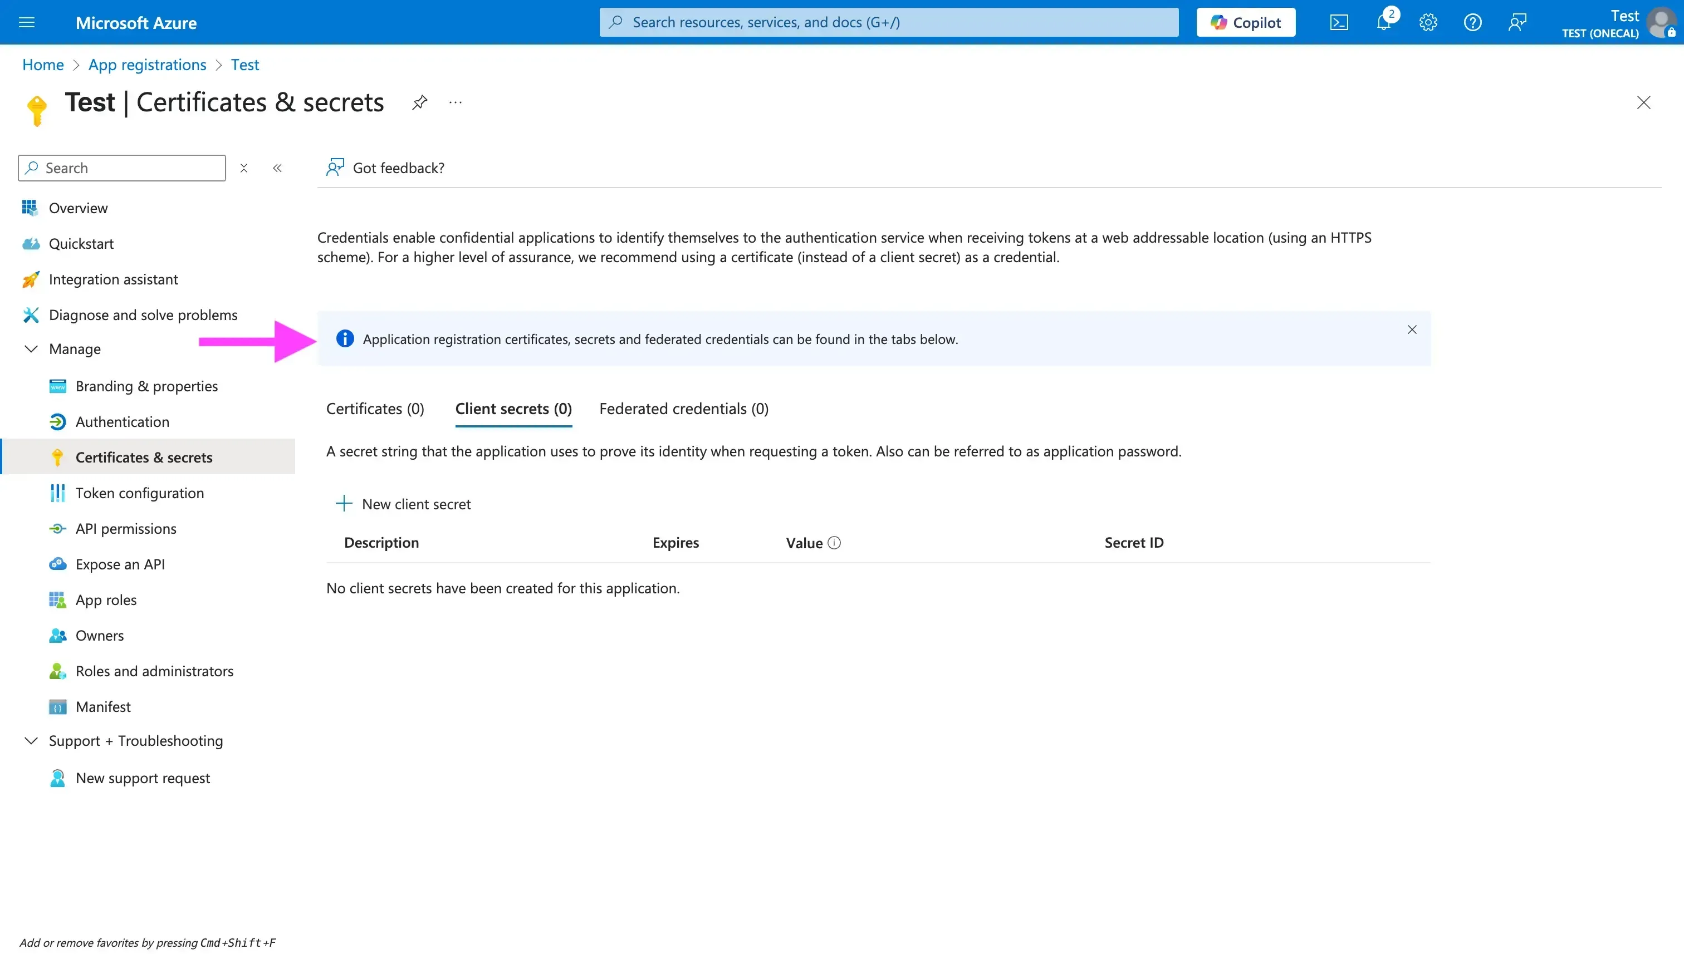Select Token configuration in the sidebar
The image size is (1684, 954).
[x=140, y=493]
